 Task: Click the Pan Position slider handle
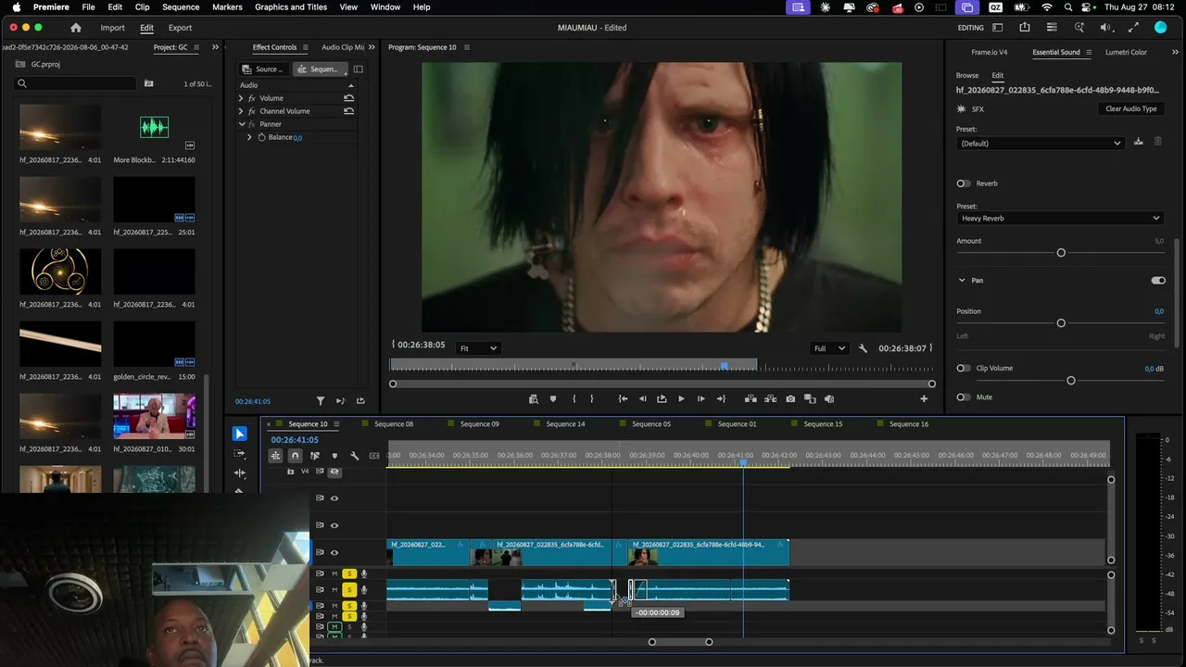[x=1061, y=323]
